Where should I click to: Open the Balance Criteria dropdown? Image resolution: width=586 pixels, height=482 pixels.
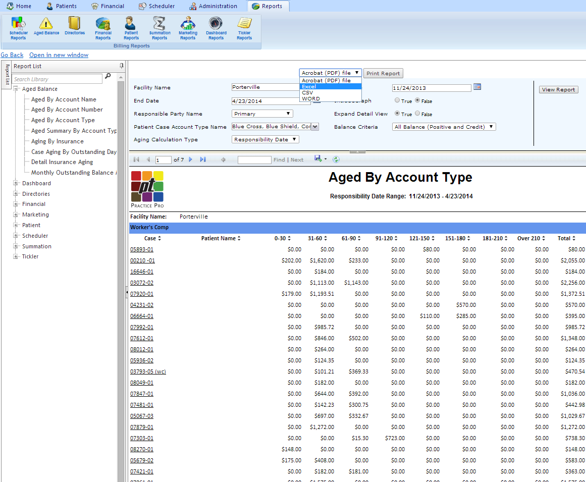pos(444,127)
